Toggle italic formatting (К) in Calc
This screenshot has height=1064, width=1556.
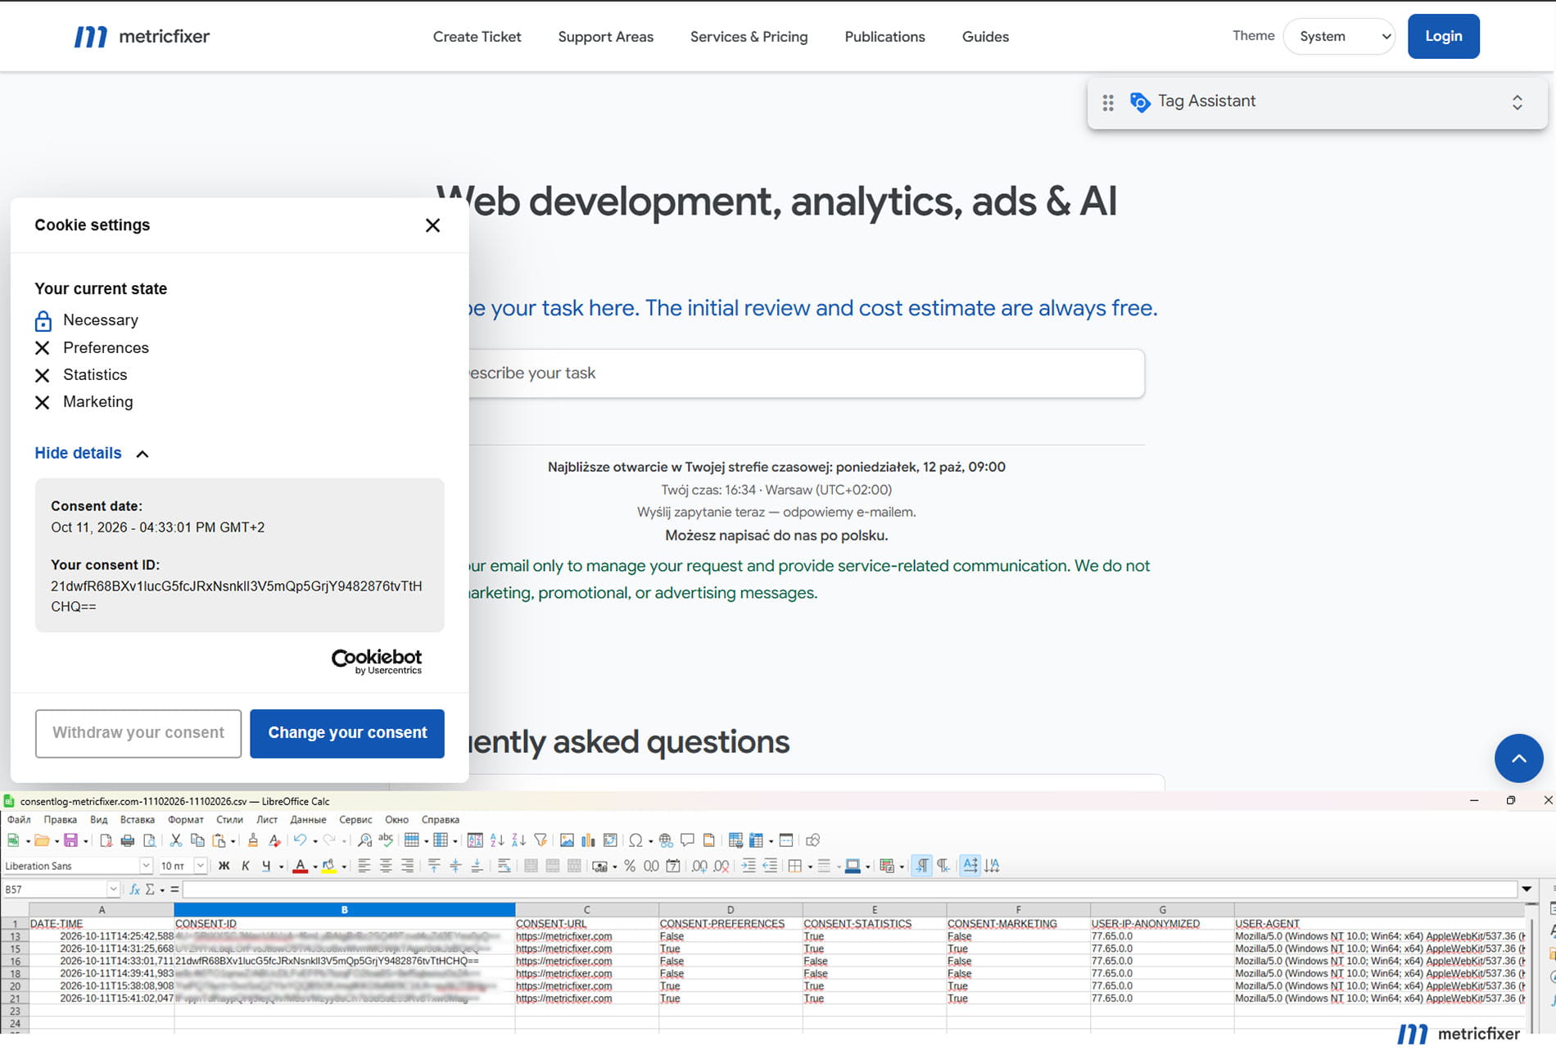(x=246, y=866)
